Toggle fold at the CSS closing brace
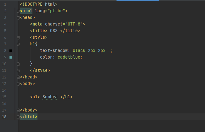 click(x=18, y=64)
